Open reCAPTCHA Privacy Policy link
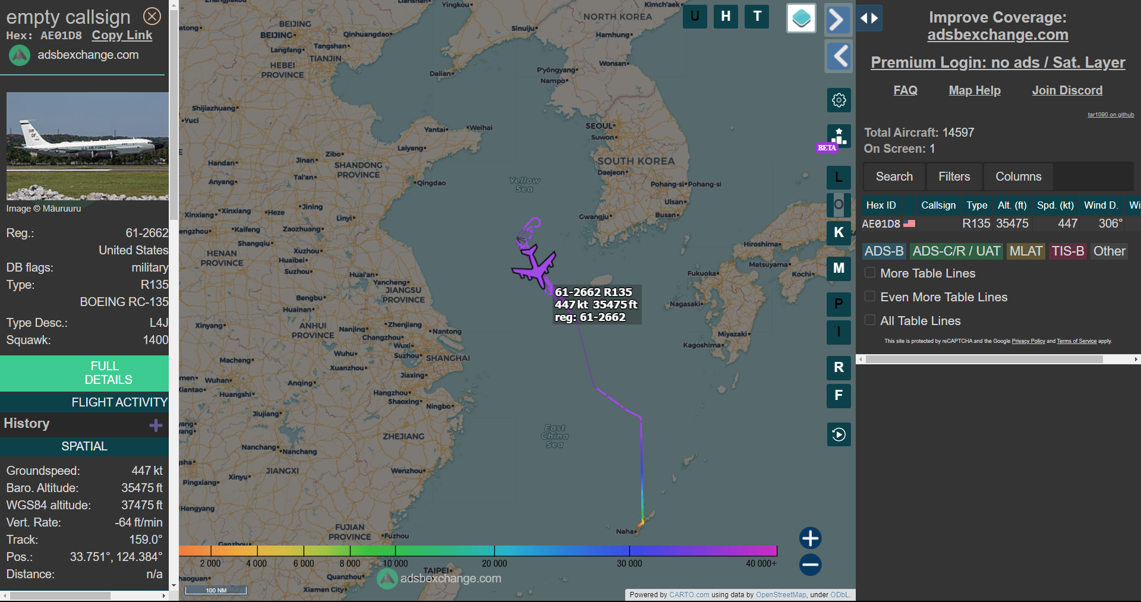Screen dimensions: 1141x602 (1028, 341)
